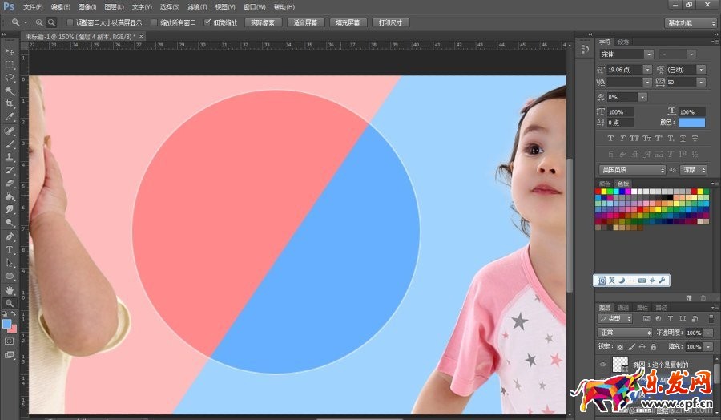Screen dimensions: 721x420
Task: Enable 调整窗口大小以满屏显示 checkbox
Action: pyautogui.click(x=69, y=22)
